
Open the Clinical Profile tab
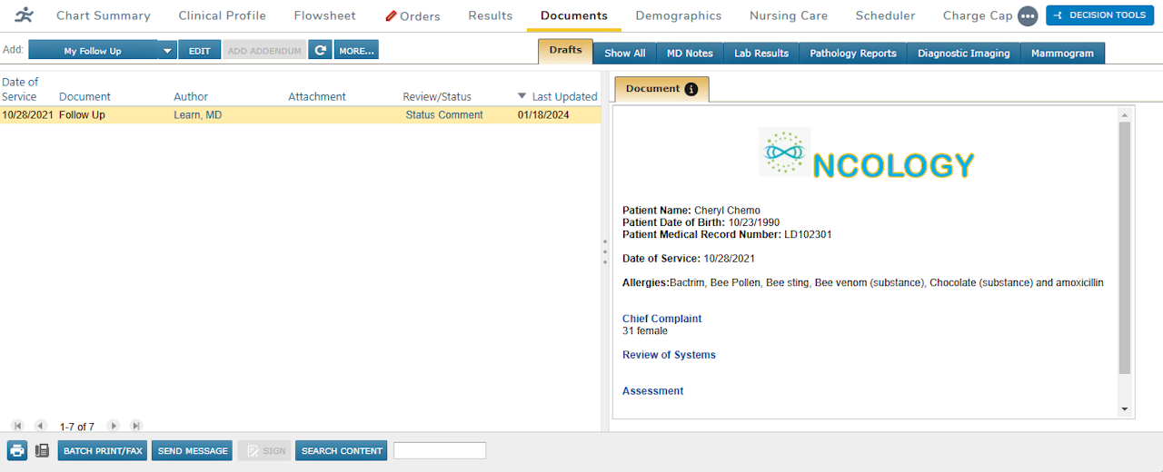pos(223,15)
